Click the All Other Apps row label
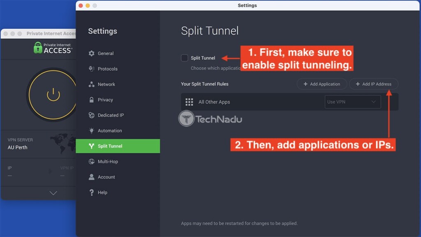This screenshot has width=421, height=237. [214, 102]
